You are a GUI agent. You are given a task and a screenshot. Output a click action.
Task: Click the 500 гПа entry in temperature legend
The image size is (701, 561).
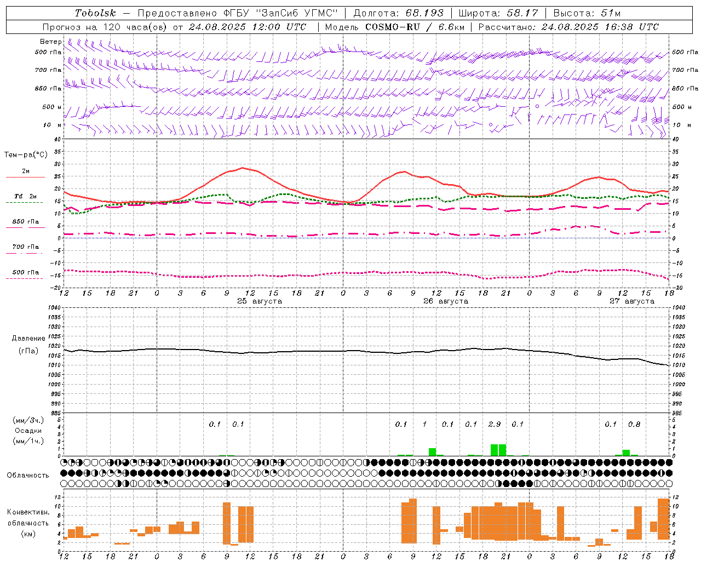pyautogui.click(x=26, y=272)
